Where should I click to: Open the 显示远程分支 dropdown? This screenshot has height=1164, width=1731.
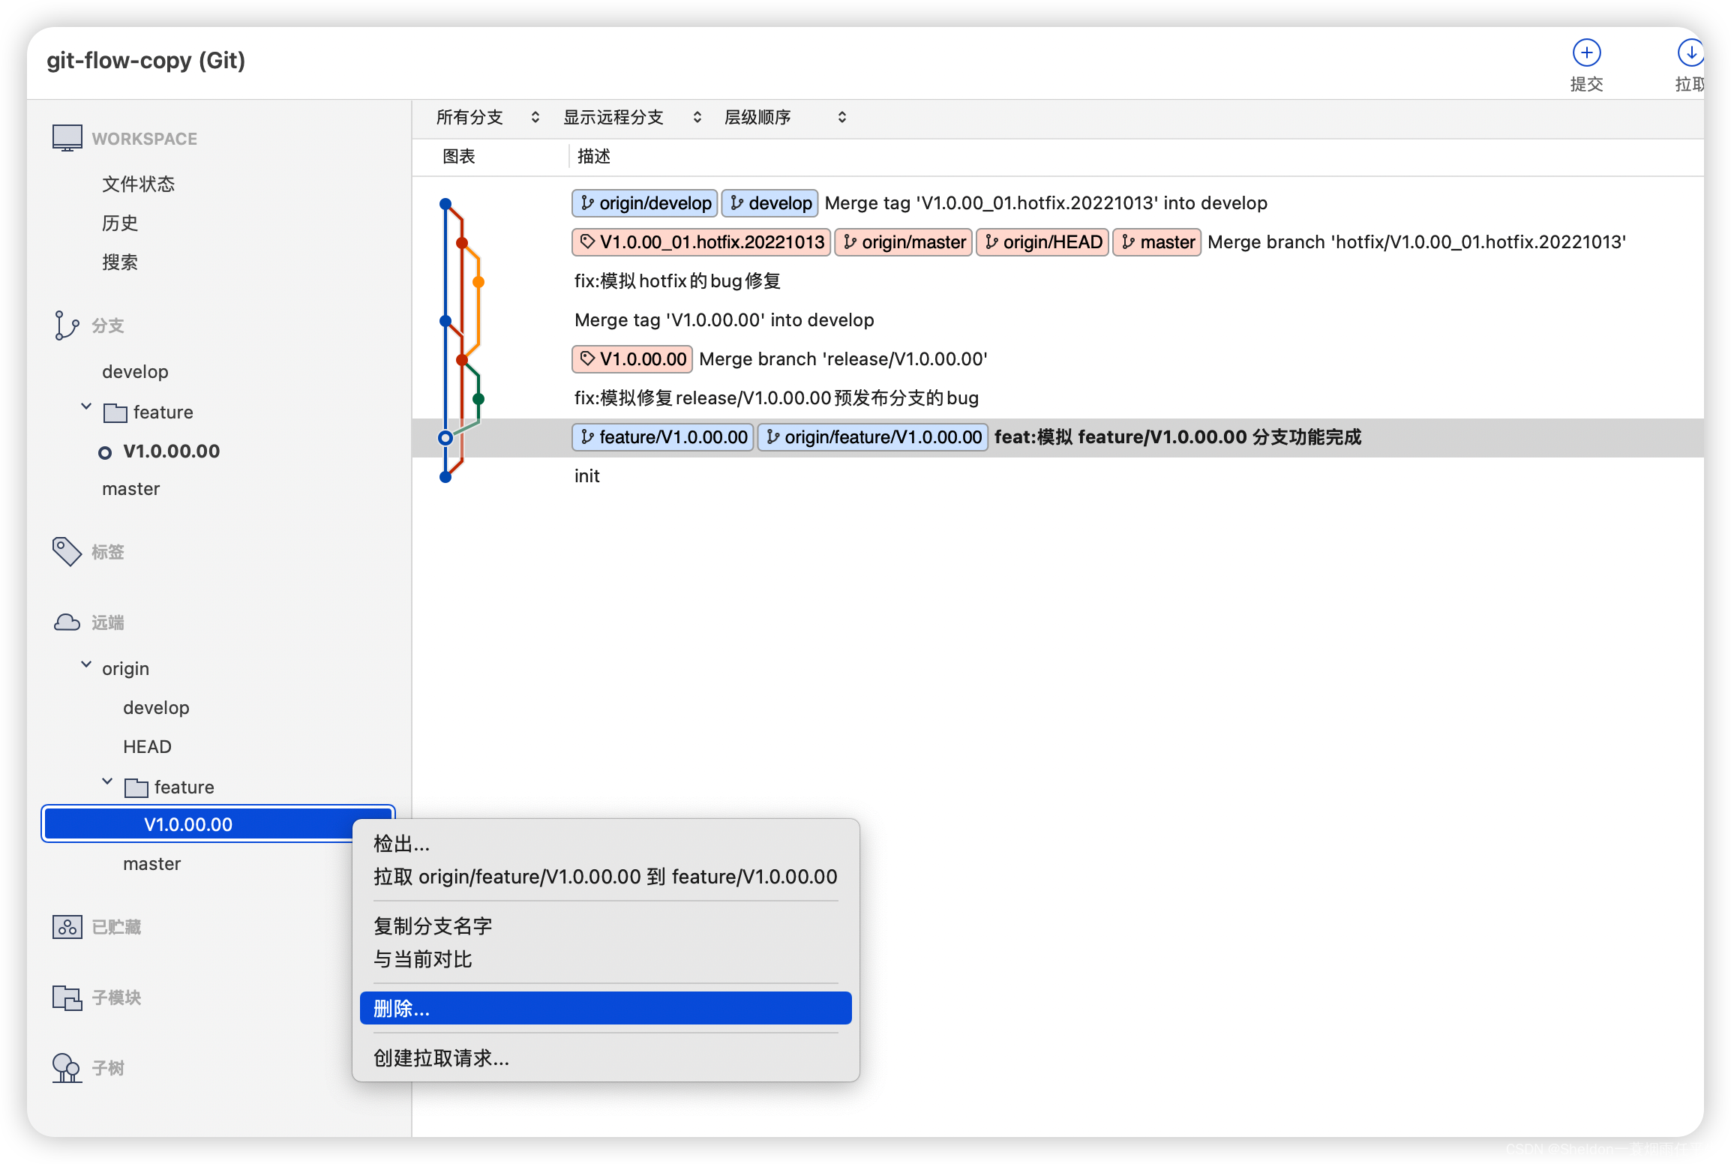(x=633, y=117)
